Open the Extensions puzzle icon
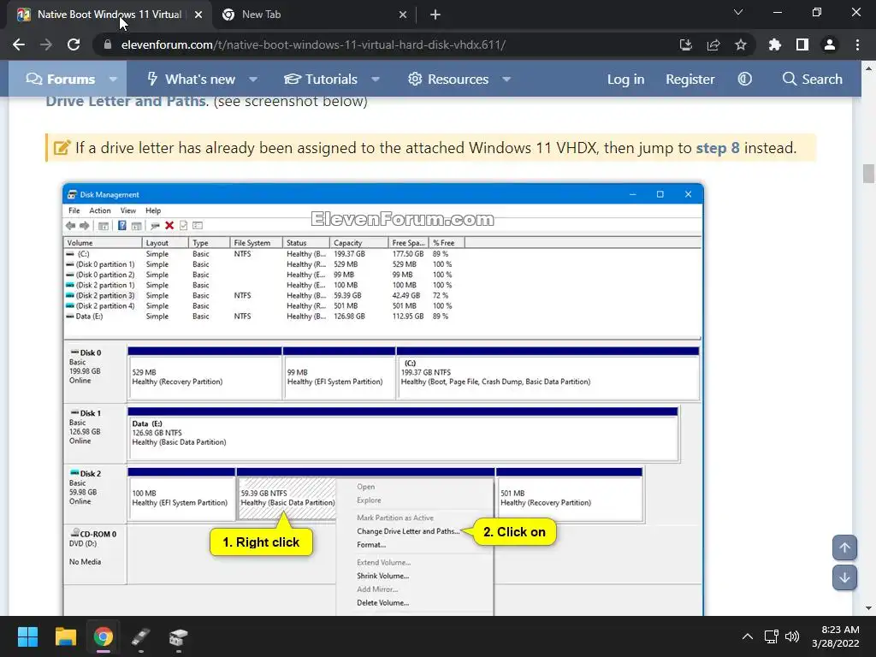 point(775,44)
